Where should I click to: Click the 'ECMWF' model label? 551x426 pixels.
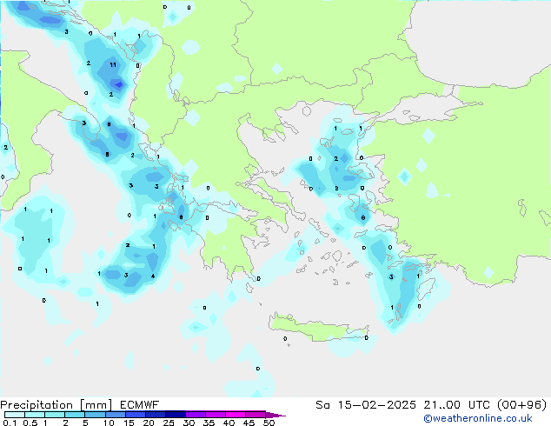(140, 405)
